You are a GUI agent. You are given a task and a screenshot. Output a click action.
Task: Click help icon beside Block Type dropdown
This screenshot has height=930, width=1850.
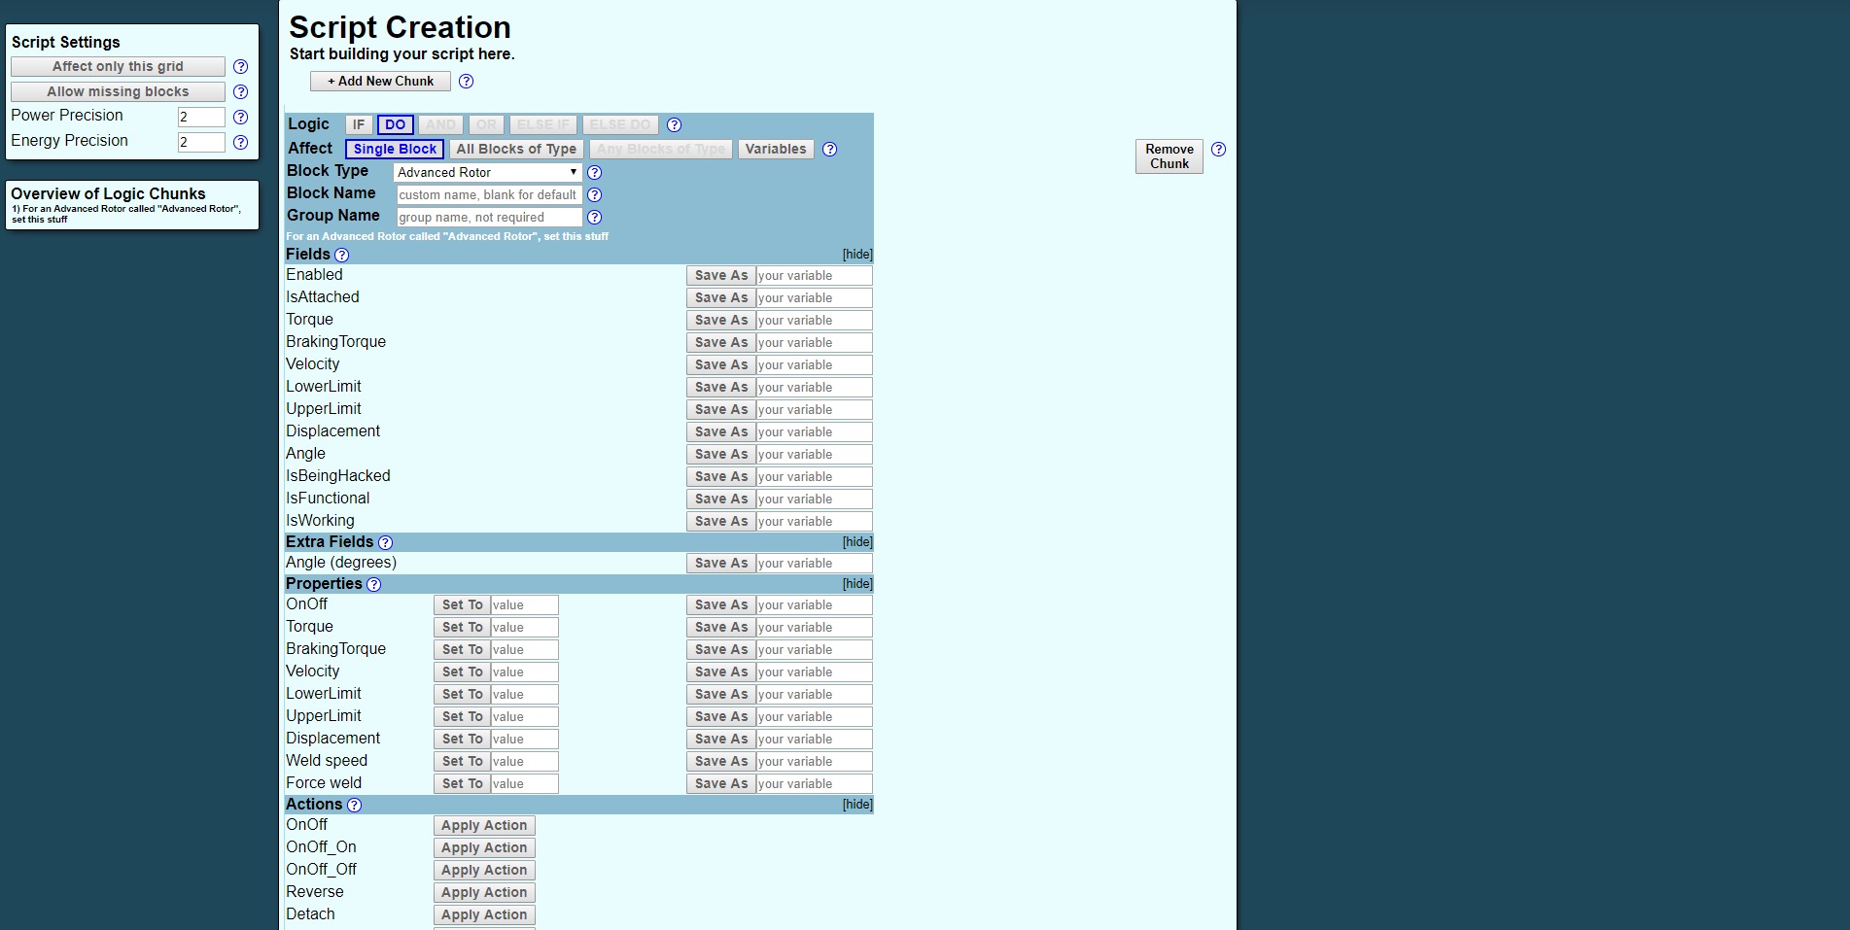pyautogui.click(x=594, y=173)
